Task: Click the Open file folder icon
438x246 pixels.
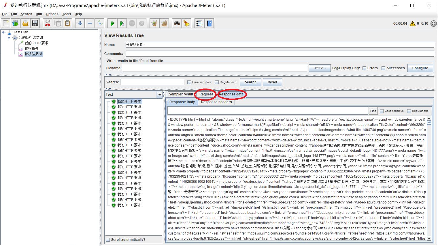Action: click(x=25, y=23)
